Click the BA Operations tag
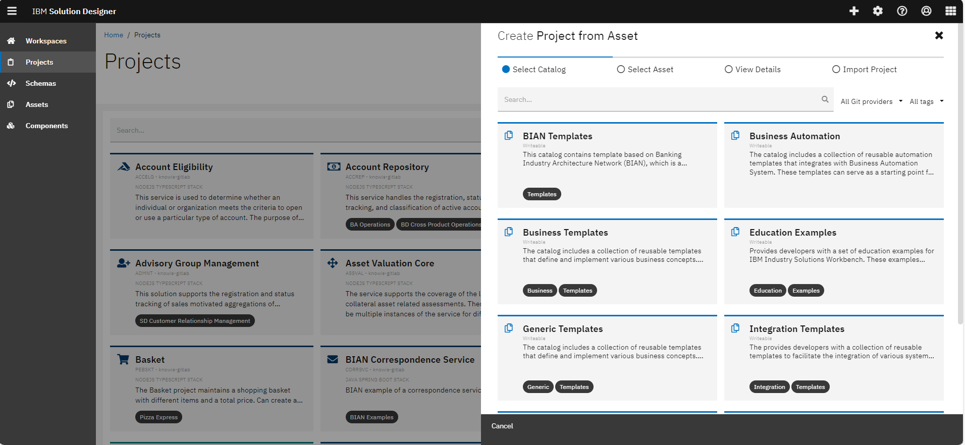965x445 pixels. (370, 225)
